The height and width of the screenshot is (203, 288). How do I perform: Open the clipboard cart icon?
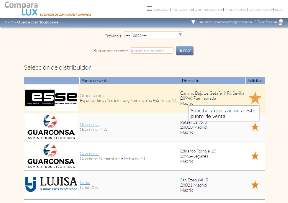[x=281, y=22]
